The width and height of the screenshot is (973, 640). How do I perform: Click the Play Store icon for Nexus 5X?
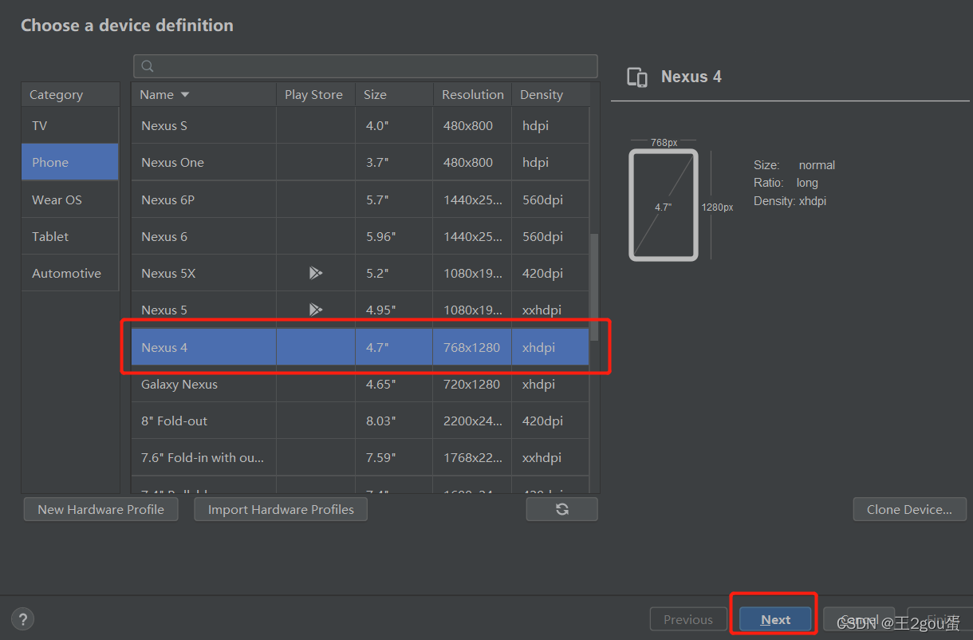(x=316, y=273)
